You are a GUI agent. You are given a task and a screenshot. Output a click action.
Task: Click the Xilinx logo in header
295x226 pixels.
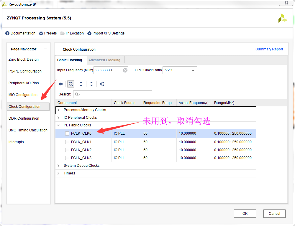(x=283, y=18)
